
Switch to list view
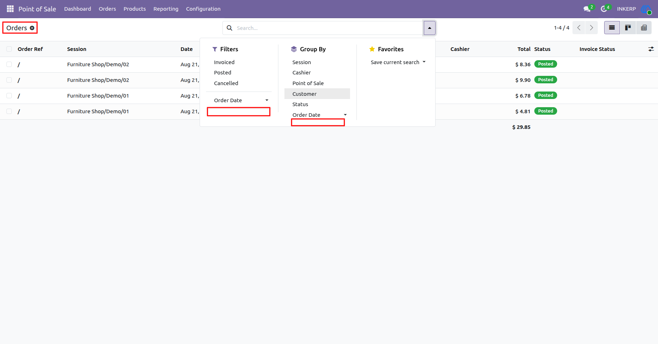[612, 28]
